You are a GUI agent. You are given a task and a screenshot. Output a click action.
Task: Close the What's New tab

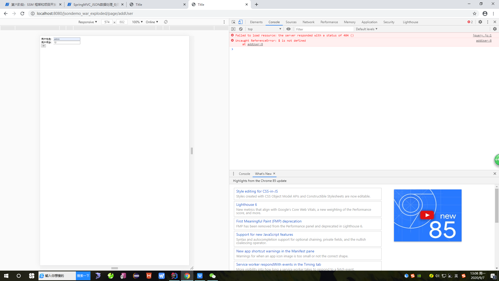(x=274, y=174)
